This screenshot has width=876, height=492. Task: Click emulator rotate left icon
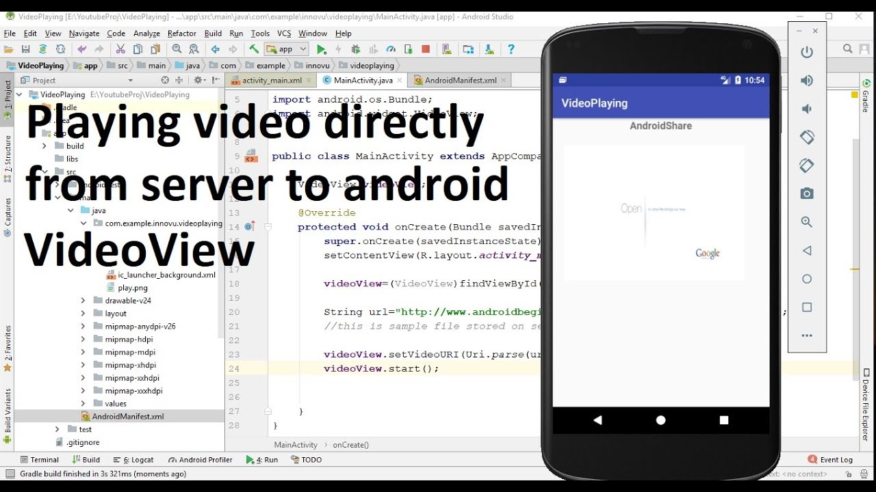[x=807, y=137]
